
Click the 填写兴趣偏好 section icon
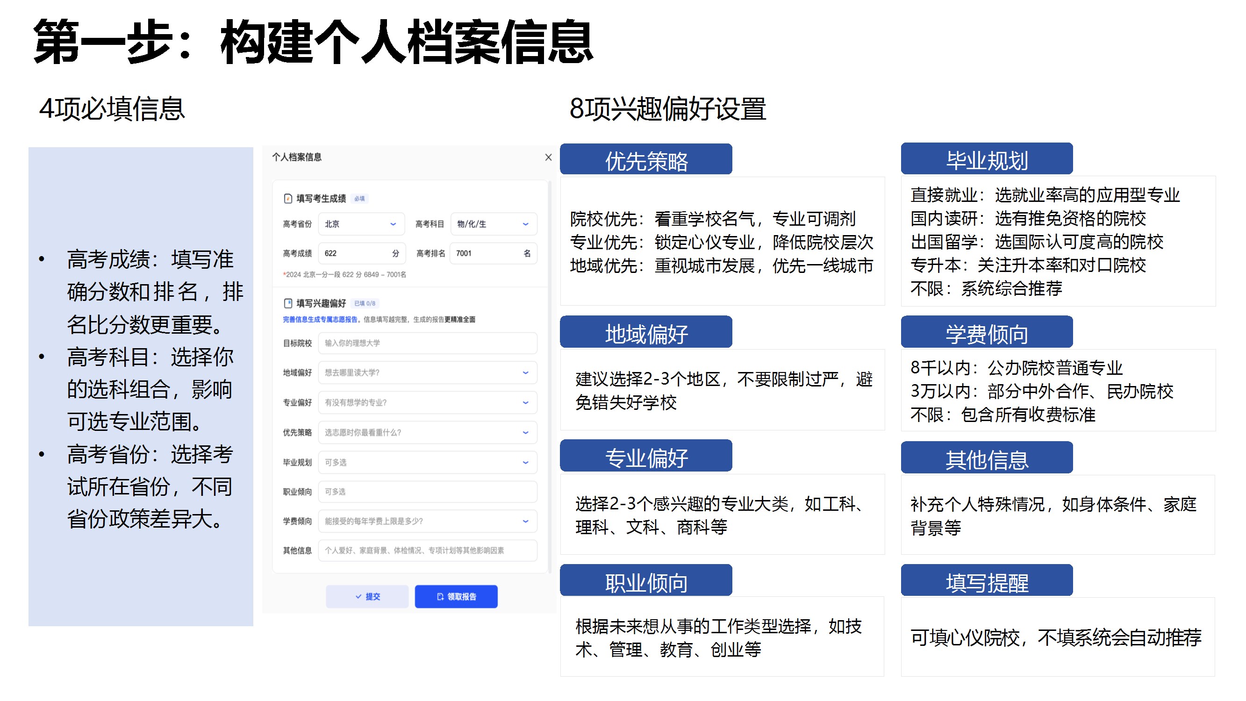point(288,303)
